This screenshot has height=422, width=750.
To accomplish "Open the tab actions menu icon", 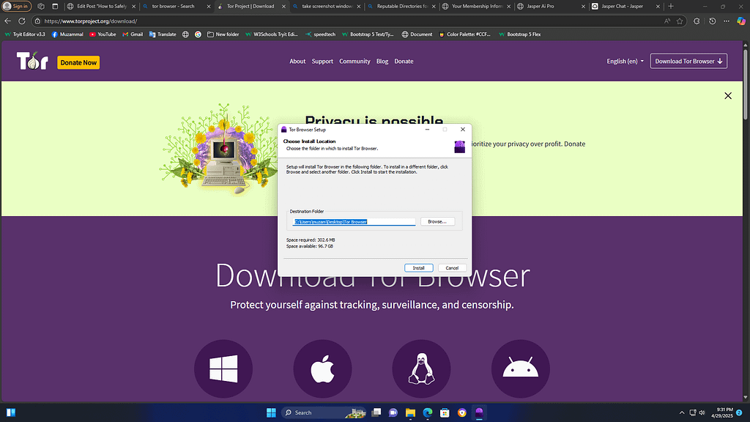I will click(x=55, y=6).
